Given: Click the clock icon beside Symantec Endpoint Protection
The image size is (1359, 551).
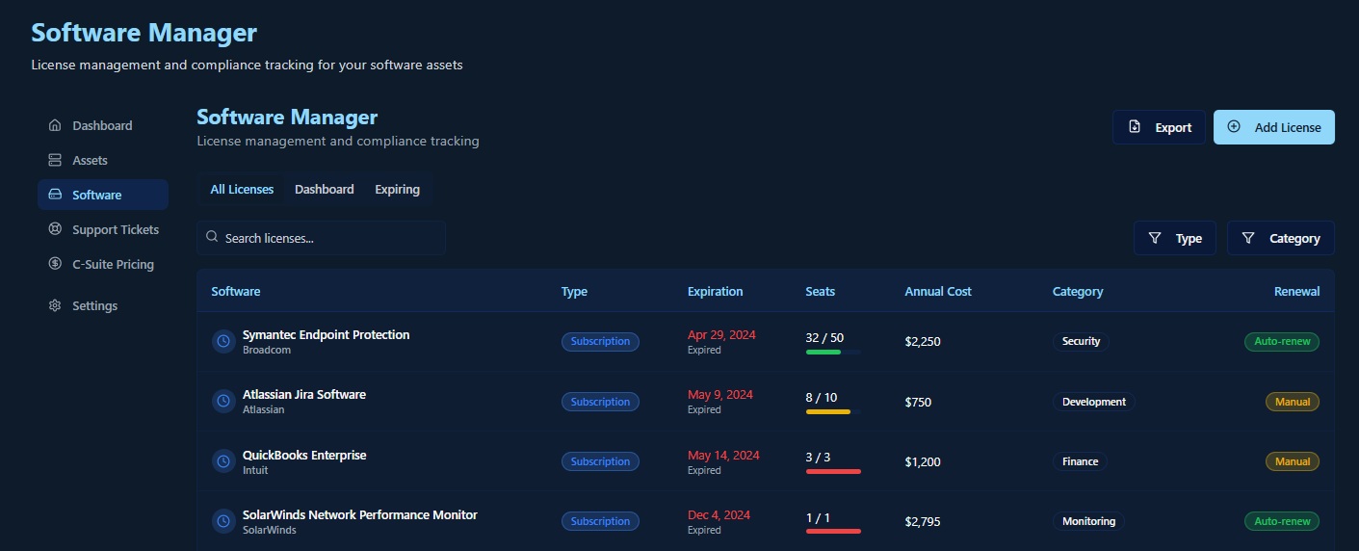Looking at the screenshot, I should [x=223, y=341].
